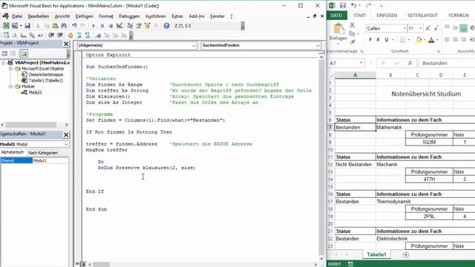Switch to Nach Kategorien properties tab
Screen dimensions: 475x267
coord(43,153)
